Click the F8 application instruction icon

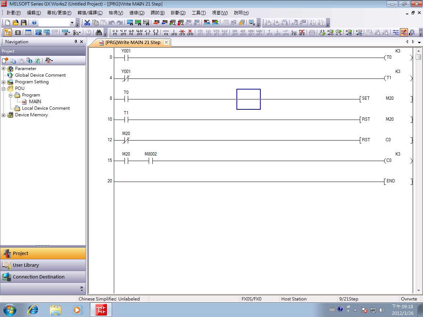156,32
